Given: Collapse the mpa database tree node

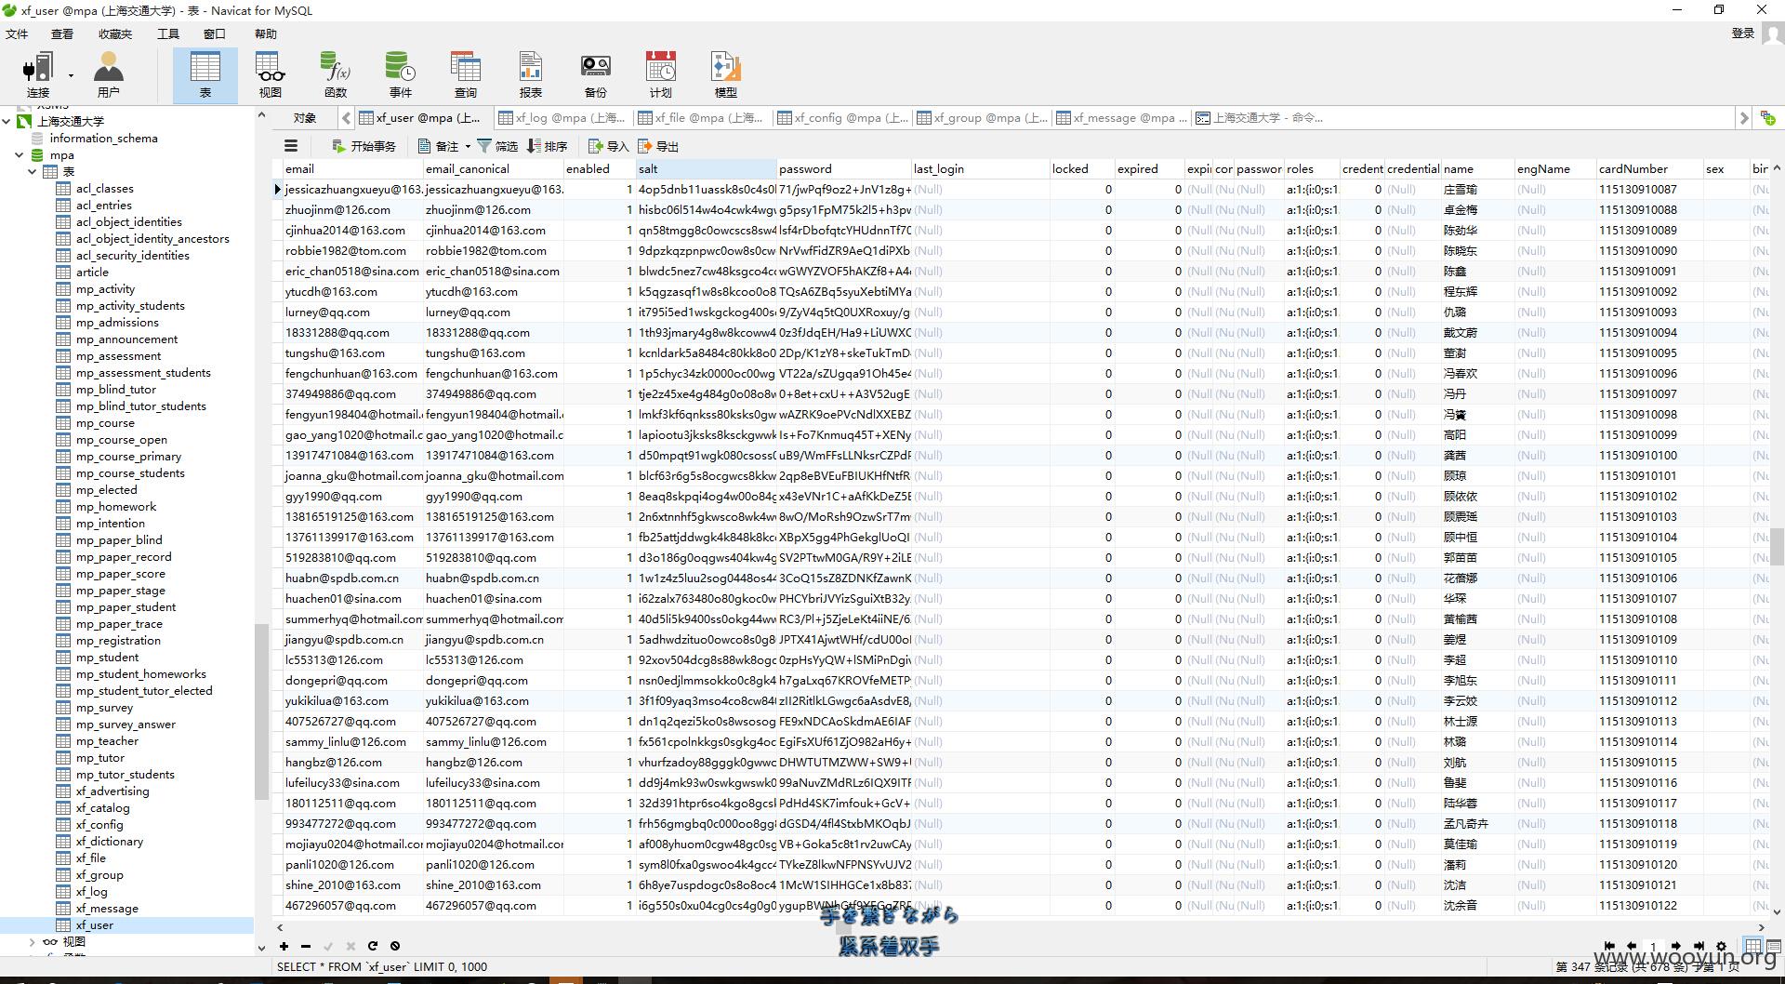Looking at the screenshot, I should pyautogui.click(x=20, y=155).
